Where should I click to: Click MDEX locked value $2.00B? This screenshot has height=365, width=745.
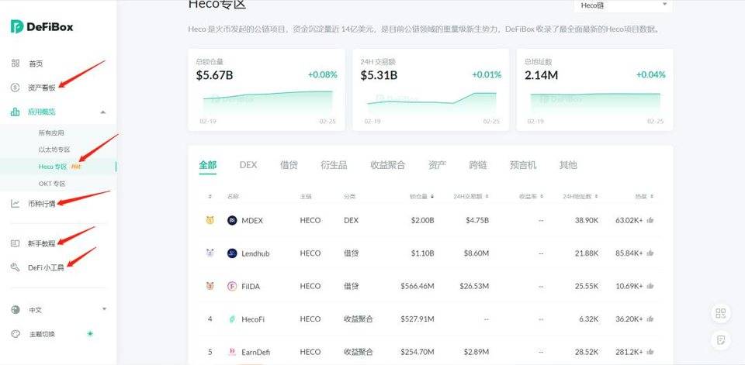tap(422, 220)
